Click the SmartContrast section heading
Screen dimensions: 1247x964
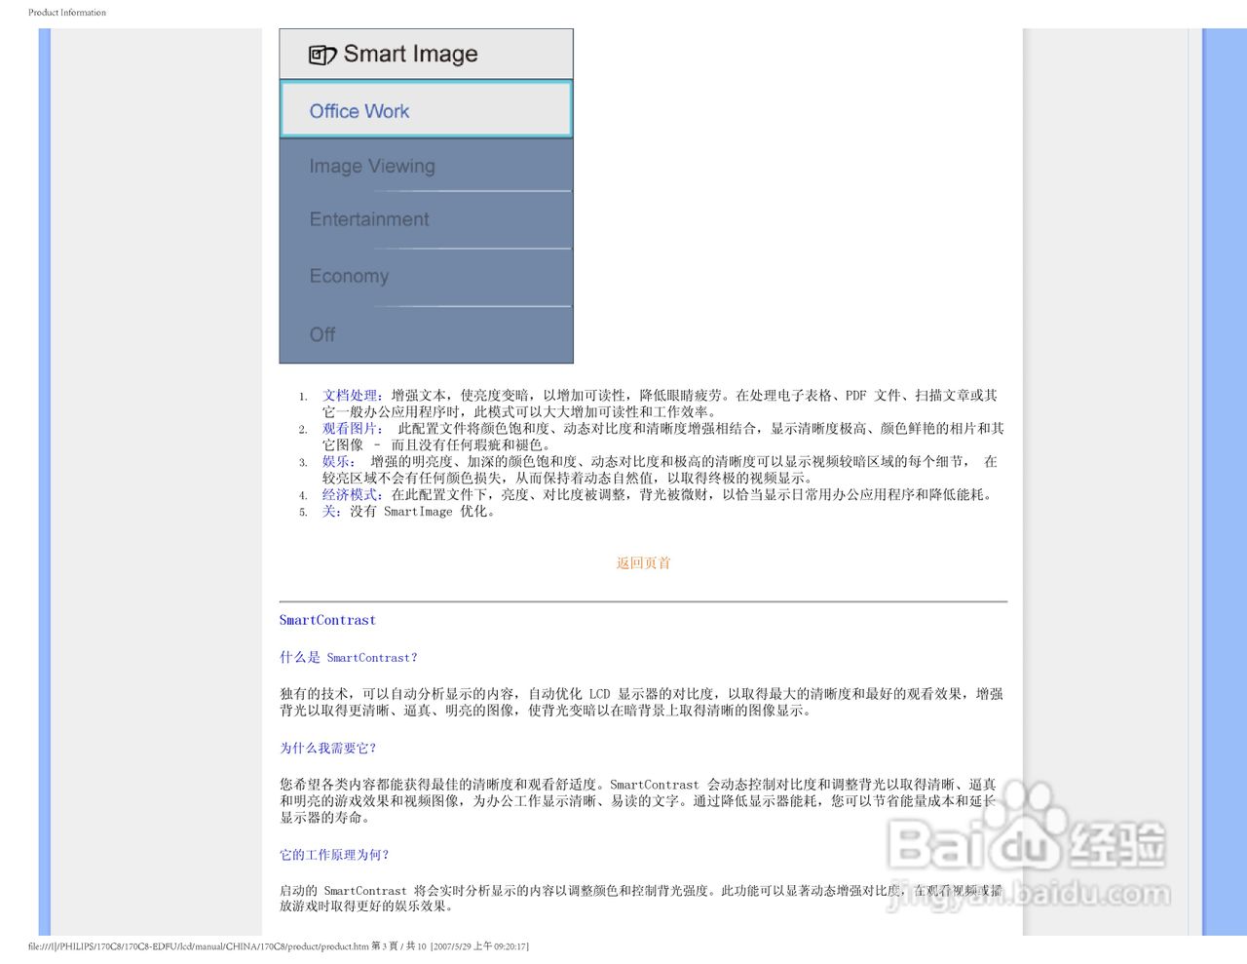(327, 620)
